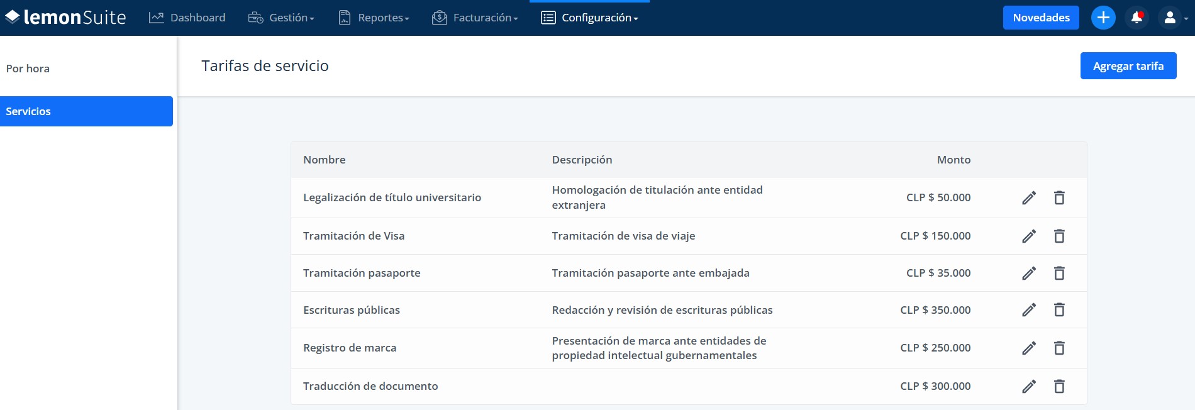Expand the Configuración menu
The height and width of the screenshot is (410, 1195).
(589, 18)
